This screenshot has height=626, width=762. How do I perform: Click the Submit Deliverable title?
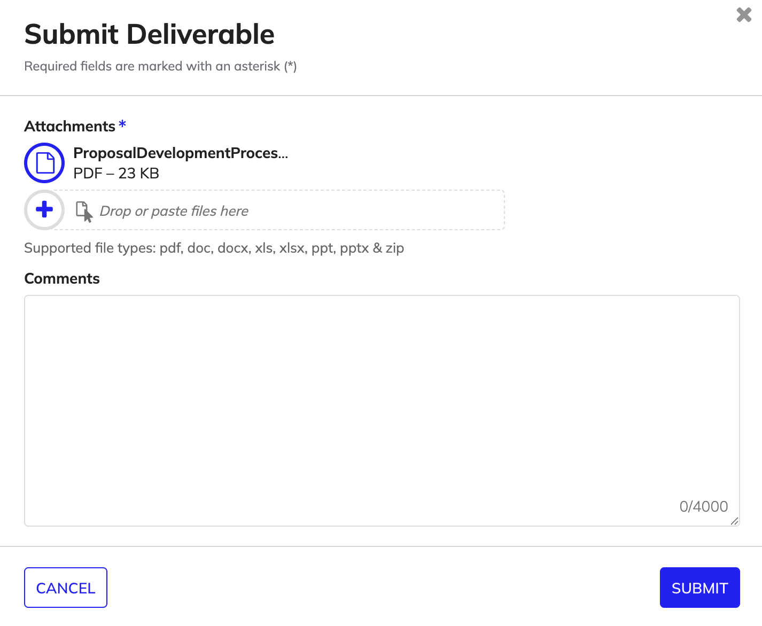pyautogui.click(x=149, y=34)
